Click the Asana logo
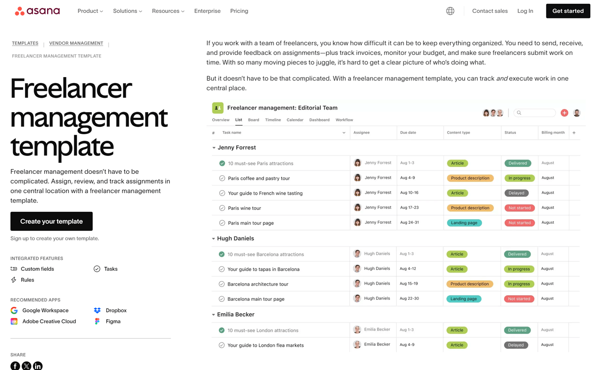Screen dimensions: 600x370 point(37,11)
